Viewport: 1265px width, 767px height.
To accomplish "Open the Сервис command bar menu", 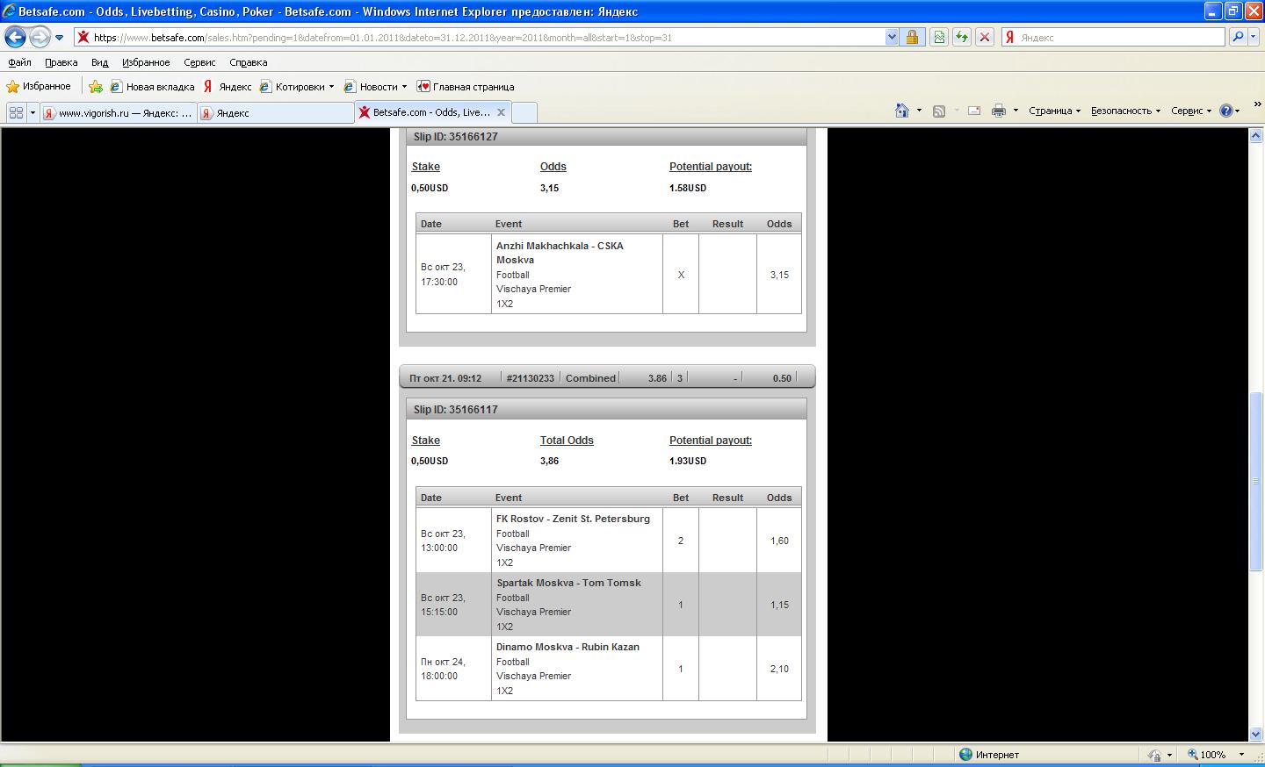I will point(1191,111).
